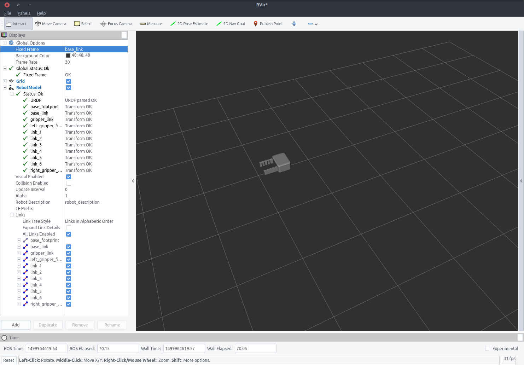
Task: Click the Rename button
Action: (112, 325)
